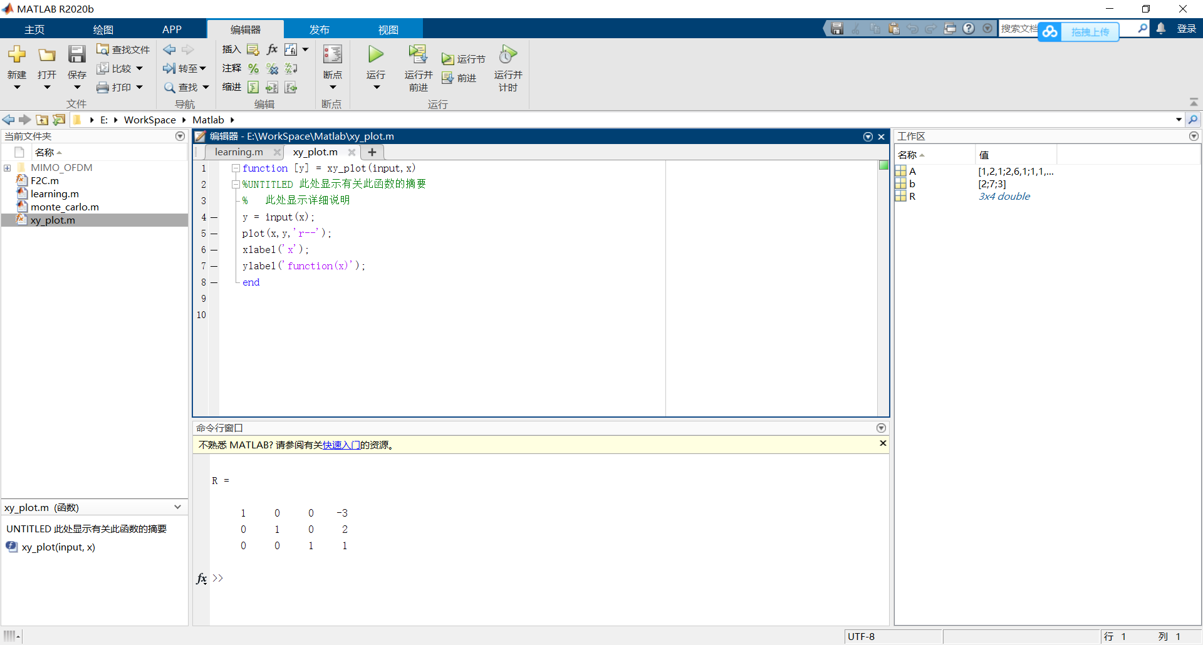Switch to the 绘图 (Plots) tab

click(103, 29)
